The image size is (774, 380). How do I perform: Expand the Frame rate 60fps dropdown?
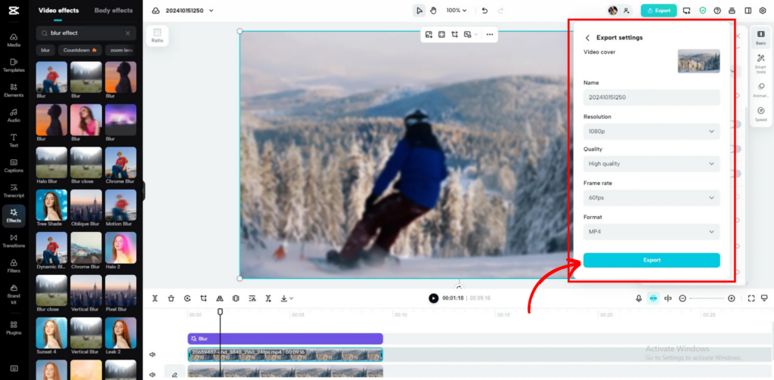pyautogui.click(x=651, y=197)
